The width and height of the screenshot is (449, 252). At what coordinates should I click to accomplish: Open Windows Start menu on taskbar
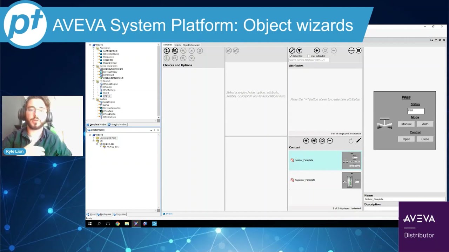click(90, 224)
